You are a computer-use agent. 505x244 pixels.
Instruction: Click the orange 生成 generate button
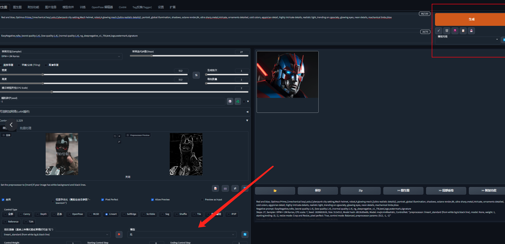470,19
